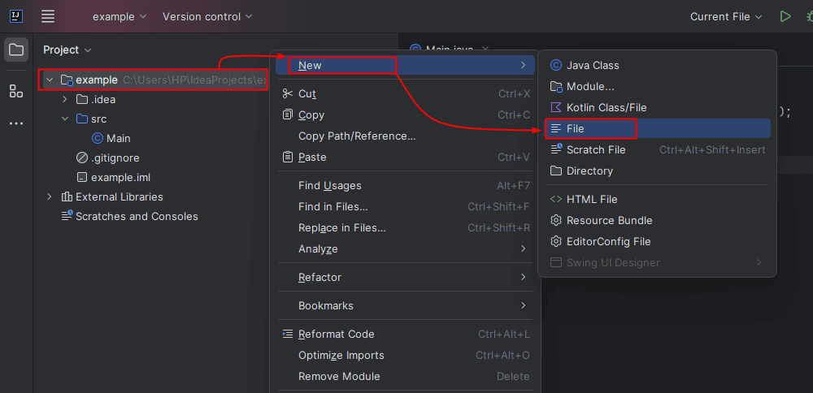Select HTML File from submenu
813x393 pixels.
[x=591, y=199]
